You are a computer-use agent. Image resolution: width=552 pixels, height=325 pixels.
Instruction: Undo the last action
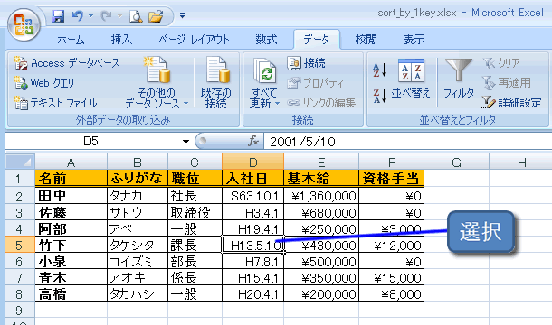78,16
